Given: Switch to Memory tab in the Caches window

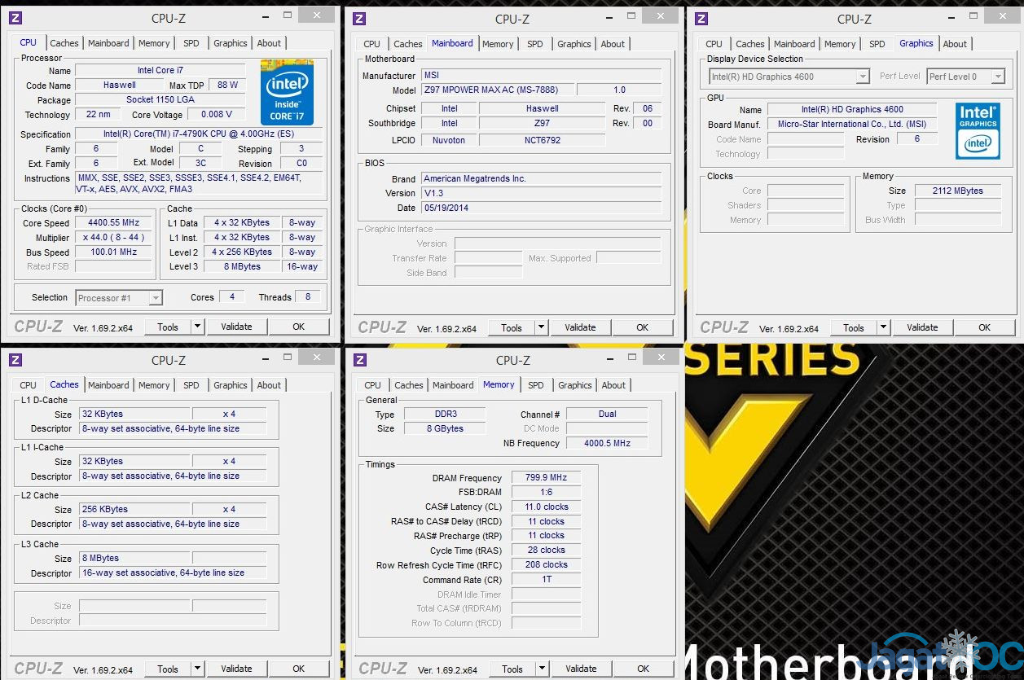Looking at the screenshot, I should click(x=154, y=385).
